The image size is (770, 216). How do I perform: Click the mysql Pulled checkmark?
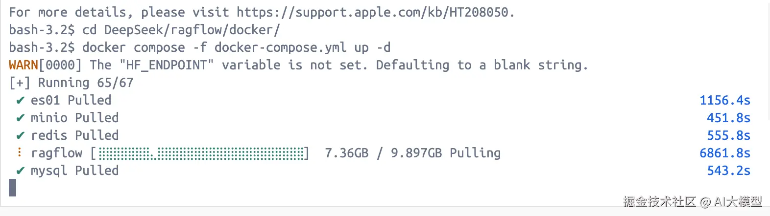tap(20, 171)
